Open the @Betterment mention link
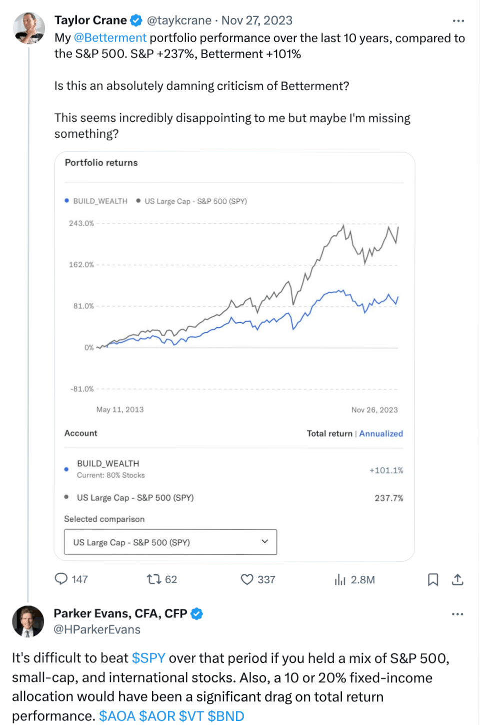 [x=110, y=38]
